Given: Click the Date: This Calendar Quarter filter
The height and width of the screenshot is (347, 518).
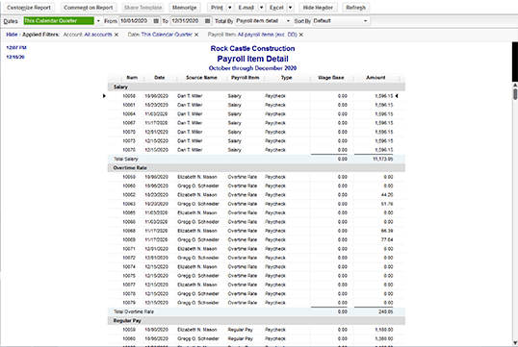Looking at the screenshot, I should (x=160, y=35).
